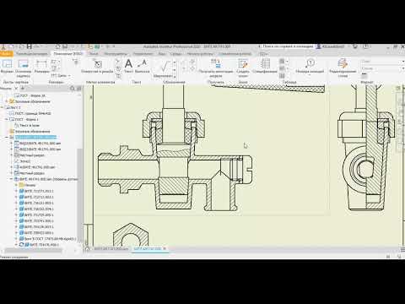Click the Leader Text (Выноска) tool
The height and width of the screenshot is (304, 405).
[143, 66]
